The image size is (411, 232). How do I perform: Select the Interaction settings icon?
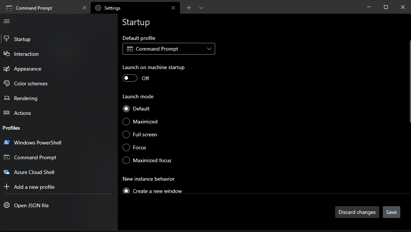coord(6,54)
